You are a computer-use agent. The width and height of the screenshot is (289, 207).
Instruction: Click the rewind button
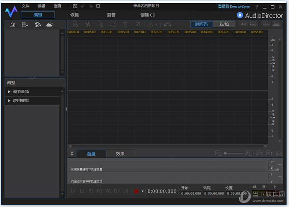[x=108, y=191]
